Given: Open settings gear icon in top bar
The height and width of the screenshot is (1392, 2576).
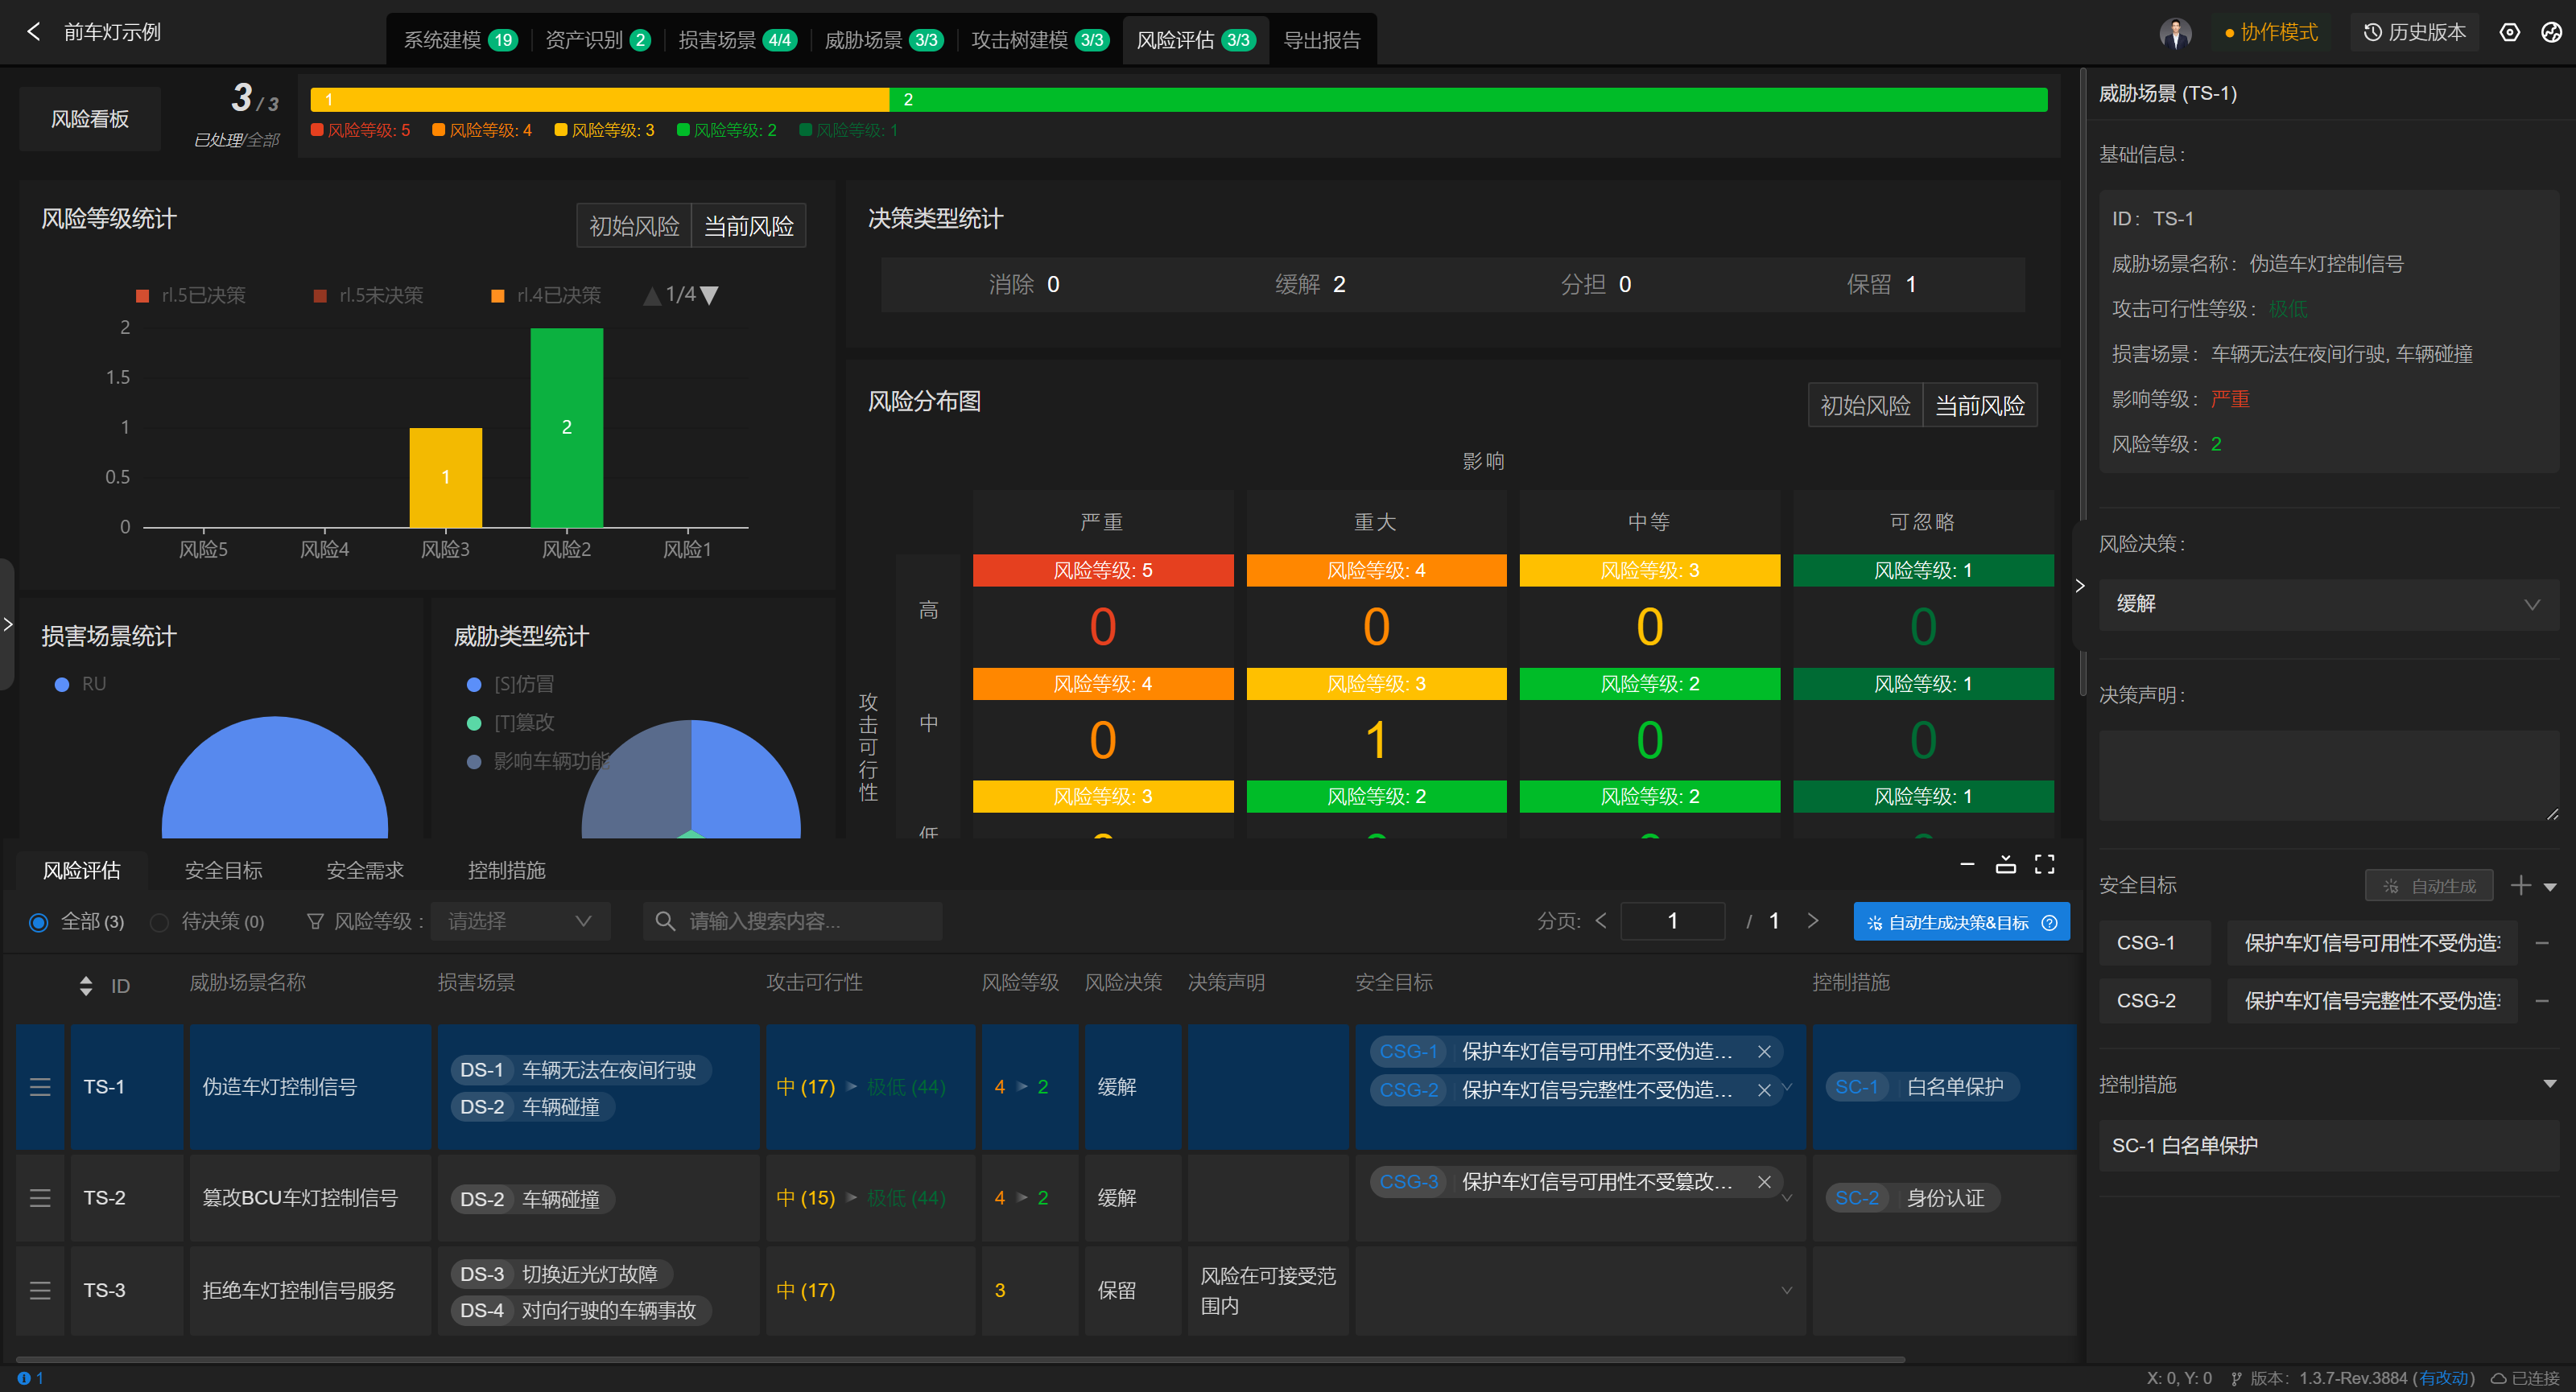Looking at the screenshot, I should pos(2509,32).
